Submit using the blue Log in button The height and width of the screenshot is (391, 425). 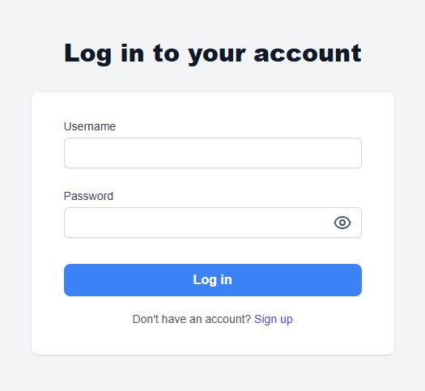click(x=213, y=280)
